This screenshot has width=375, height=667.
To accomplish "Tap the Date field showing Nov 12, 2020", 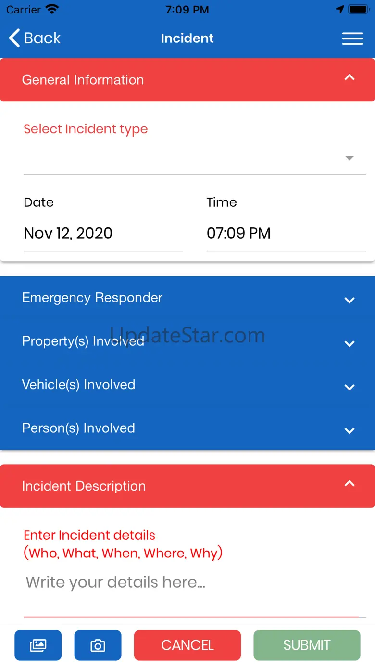I will tap(103, 233).
